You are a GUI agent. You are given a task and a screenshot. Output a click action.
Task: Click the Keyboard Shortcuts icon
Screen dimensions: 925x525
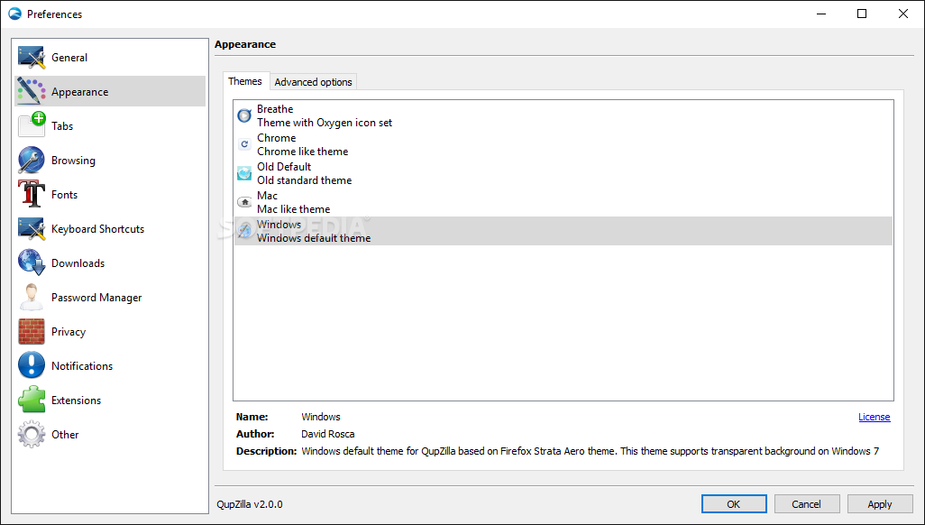32,228
